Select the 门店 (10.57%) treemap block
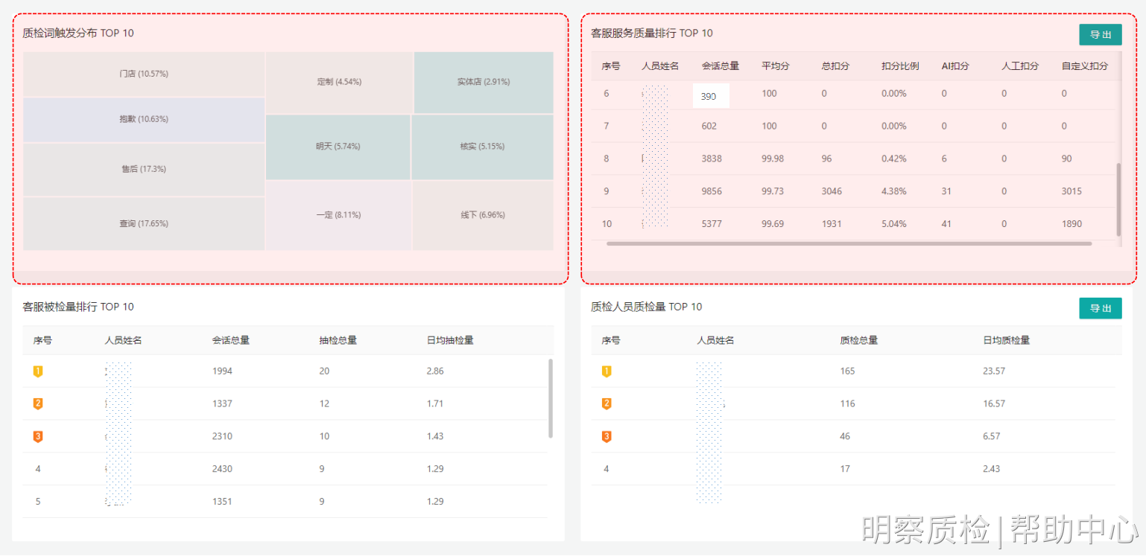1146x556 pixels. [144, 74]
